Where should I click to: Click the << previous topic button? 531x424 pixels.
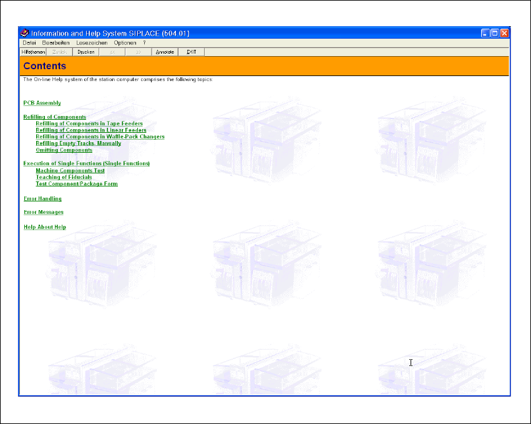[x=112, y=52]
